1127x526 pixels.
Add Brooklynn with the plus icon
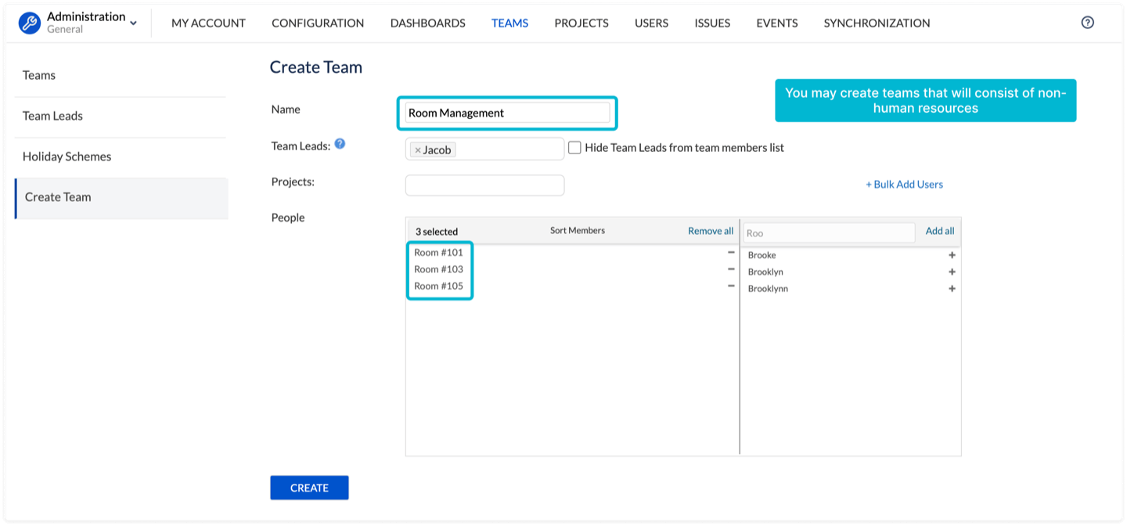pos(952,289)
